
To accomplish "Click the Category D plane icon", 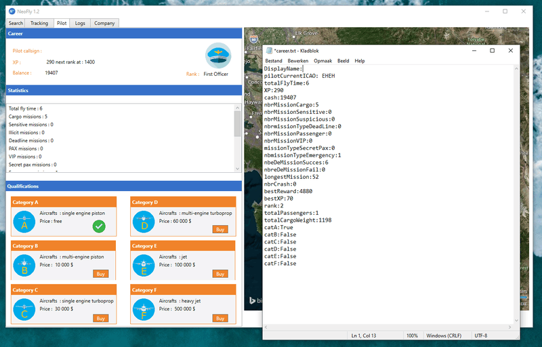I will [144, 222].
